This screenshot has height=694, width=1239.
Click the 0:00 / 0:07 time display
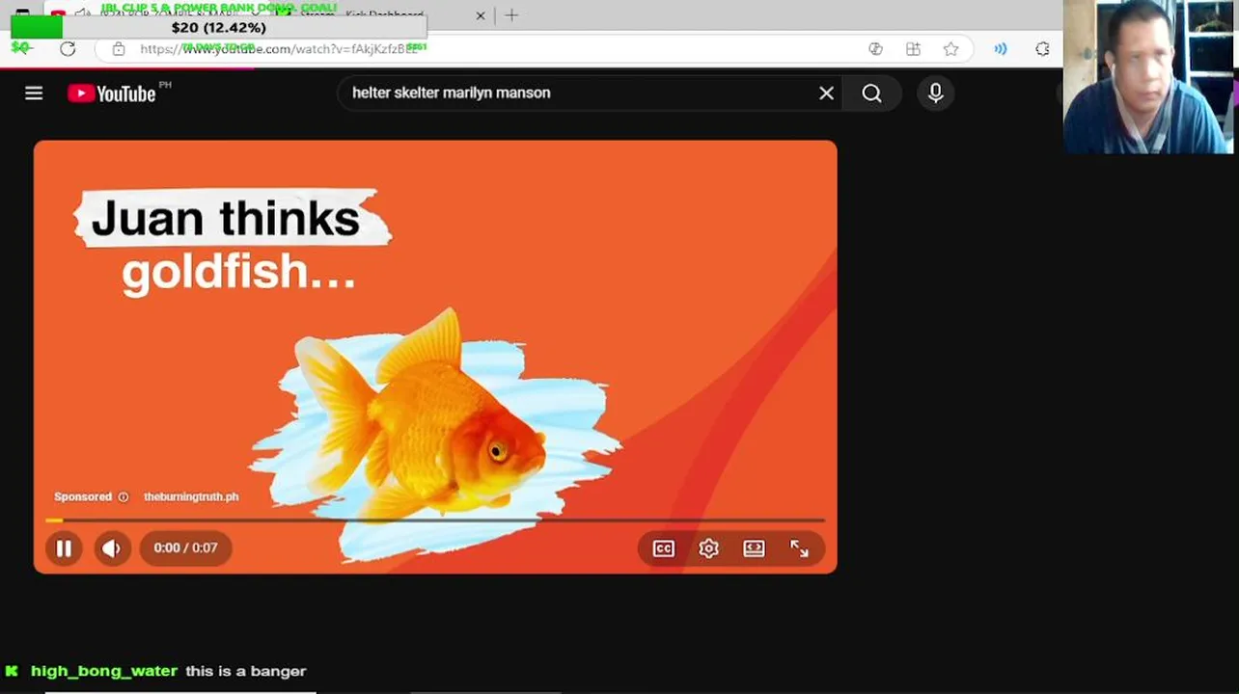tap(185, 548)
